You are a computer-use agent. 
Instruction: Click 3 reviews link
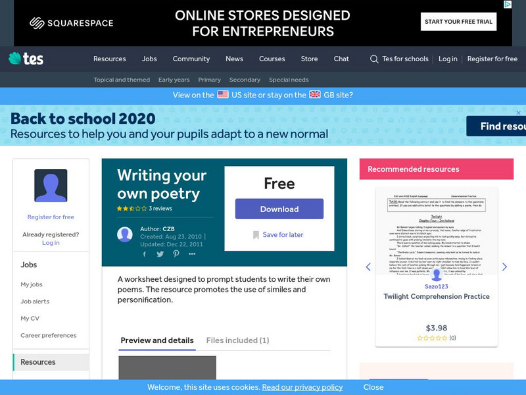tap(160, 209)
